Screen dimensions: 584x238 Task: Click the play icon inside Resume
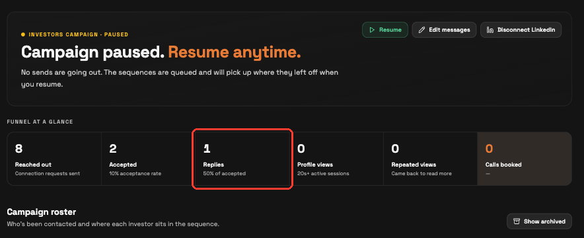(x=372, y=30)
